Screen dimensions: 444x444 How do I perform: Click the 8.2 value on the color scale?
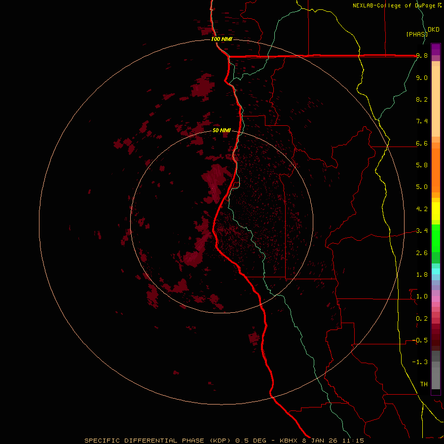tap(422, 99)
